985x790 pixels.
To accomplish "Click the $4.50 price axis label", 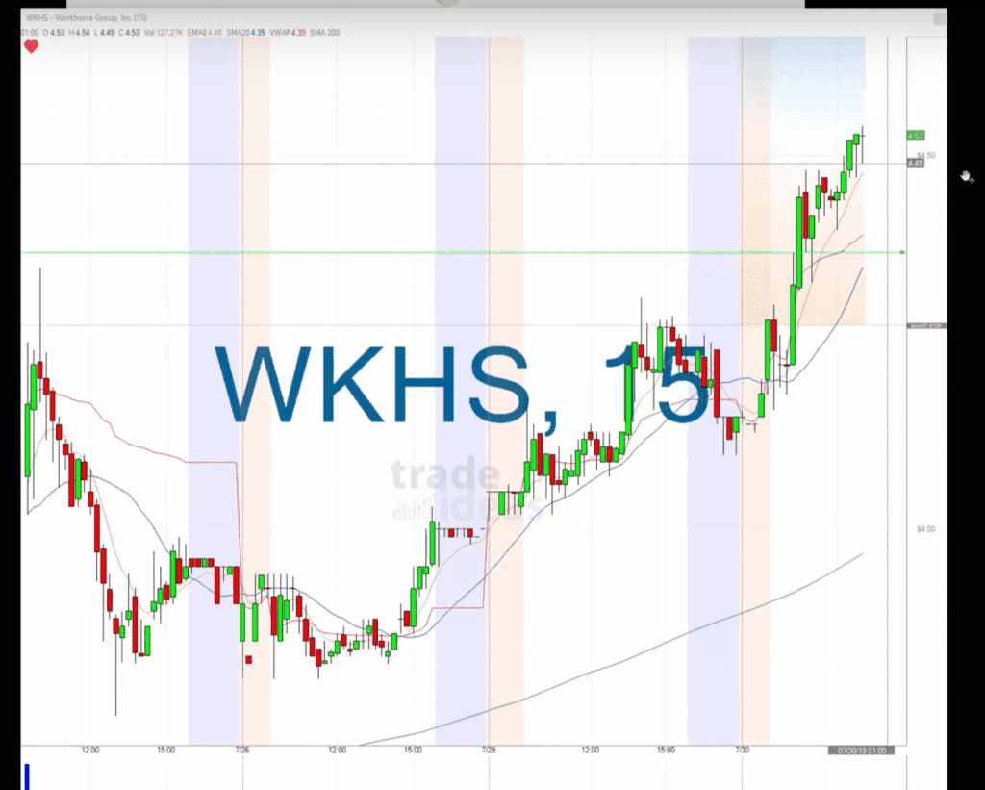I will tap(926, 155).
